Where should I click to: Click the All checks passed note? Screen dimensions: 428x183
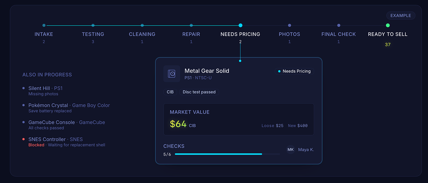coord(46,128)
